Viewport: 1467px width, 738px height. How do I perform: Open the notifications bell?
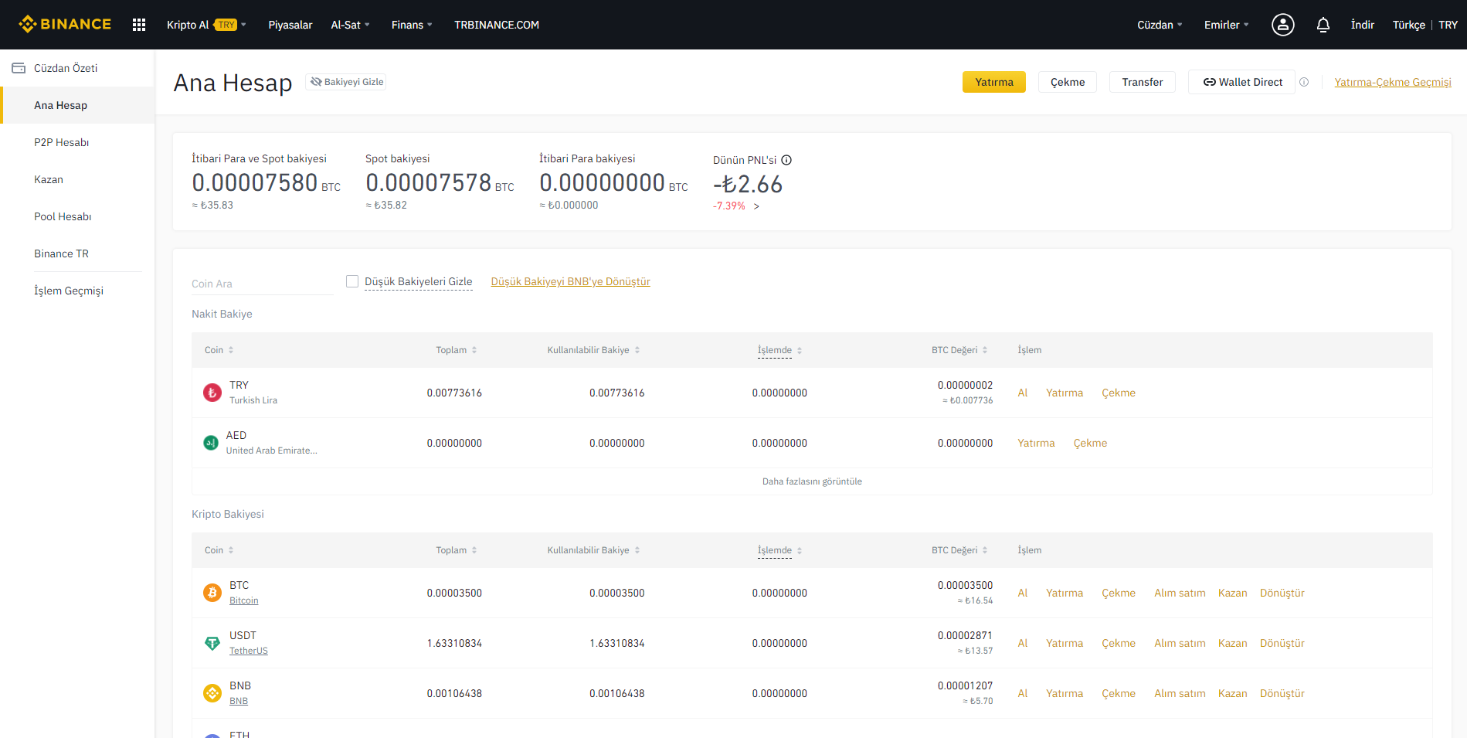click(x=1323, y=25)
